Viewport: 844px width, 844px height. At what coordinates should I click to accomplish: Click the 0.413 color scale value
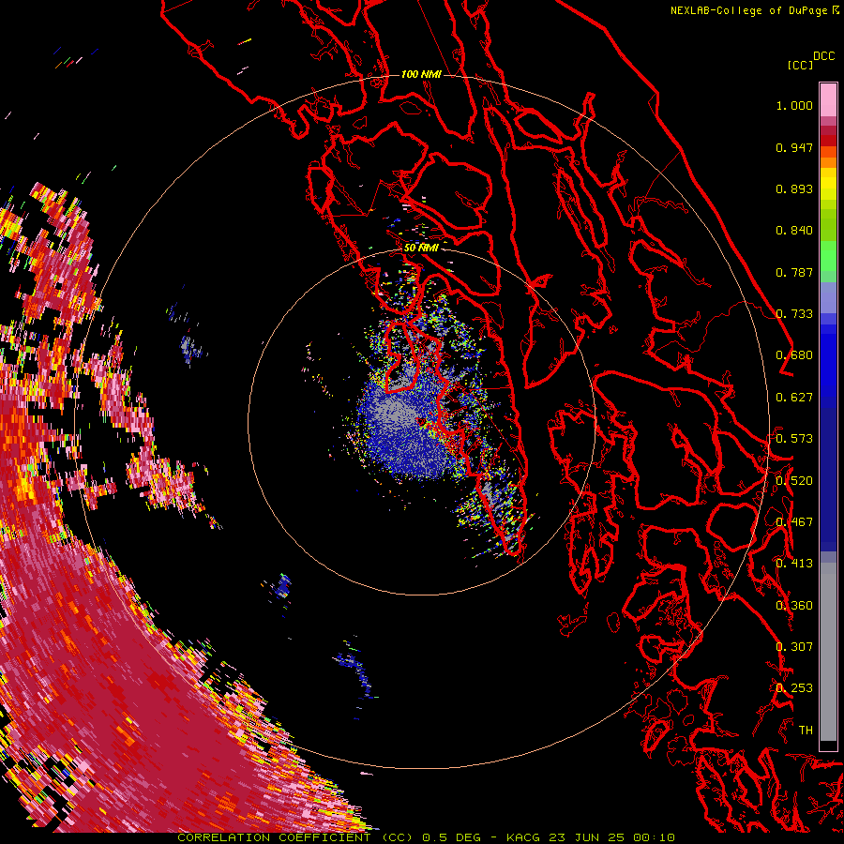[x=794, y=564]
